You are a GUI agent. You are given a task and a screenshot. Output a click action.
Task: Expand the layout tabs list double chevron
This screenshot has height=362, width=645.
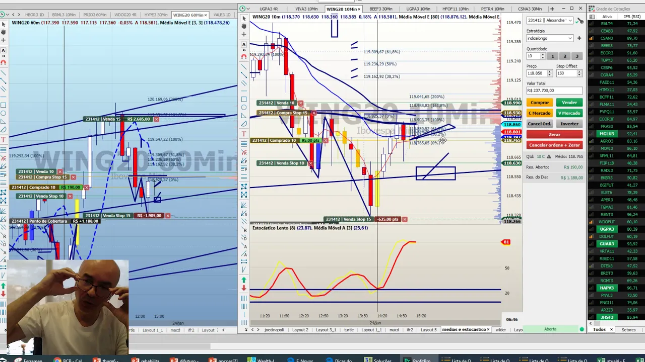(x=245, y=330)
